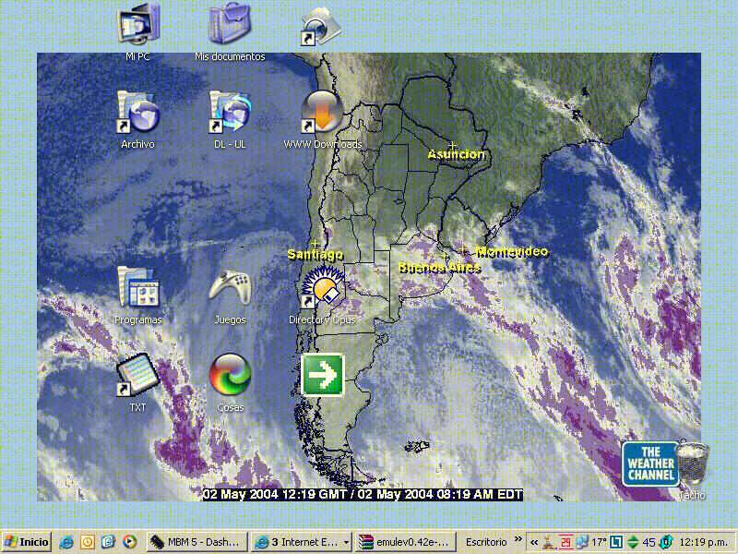Click the green arrow desktop icon
738x554 pixels.
[322, 376]
